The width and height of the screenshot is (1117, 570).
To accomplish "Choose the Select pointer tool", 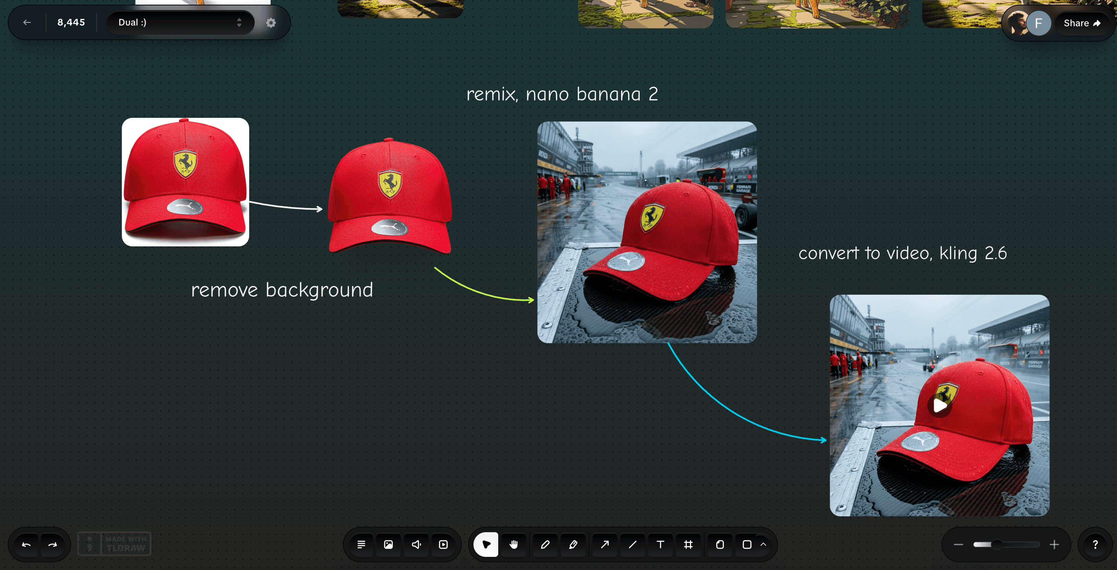I will tap(486, 545).
